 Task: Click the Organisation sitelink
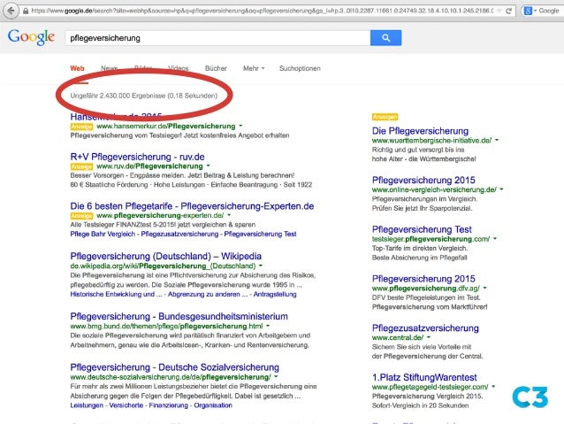click(x=213, y=405)
